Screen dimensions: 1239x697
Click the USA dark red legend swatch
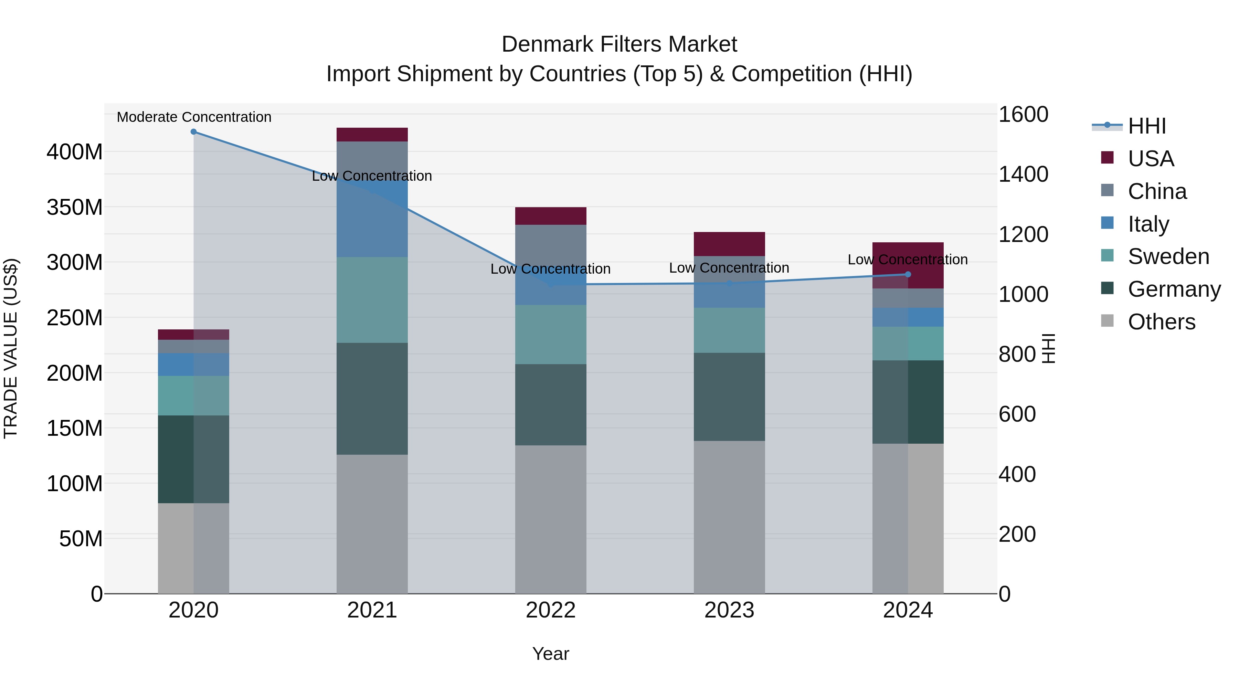[x=1107, y=157]
